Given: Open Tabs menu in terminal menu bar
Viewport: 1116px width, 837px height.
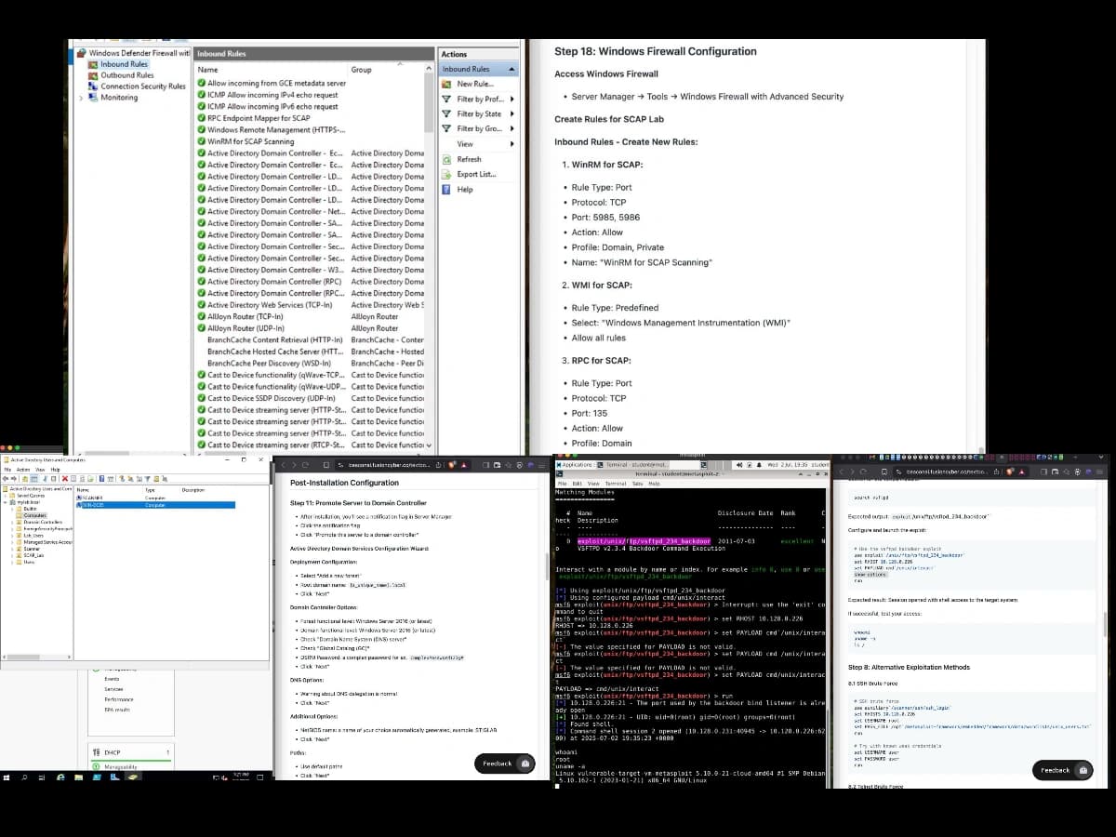Looking at the screenshot, I should [x=637, y=484].
